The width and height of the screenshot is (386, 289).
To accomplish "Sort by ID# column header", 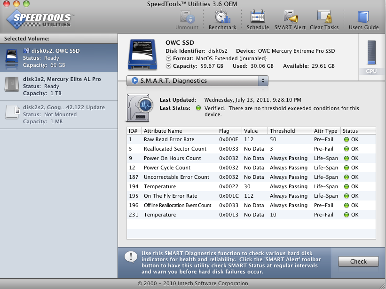I will [x=134, y=131].
